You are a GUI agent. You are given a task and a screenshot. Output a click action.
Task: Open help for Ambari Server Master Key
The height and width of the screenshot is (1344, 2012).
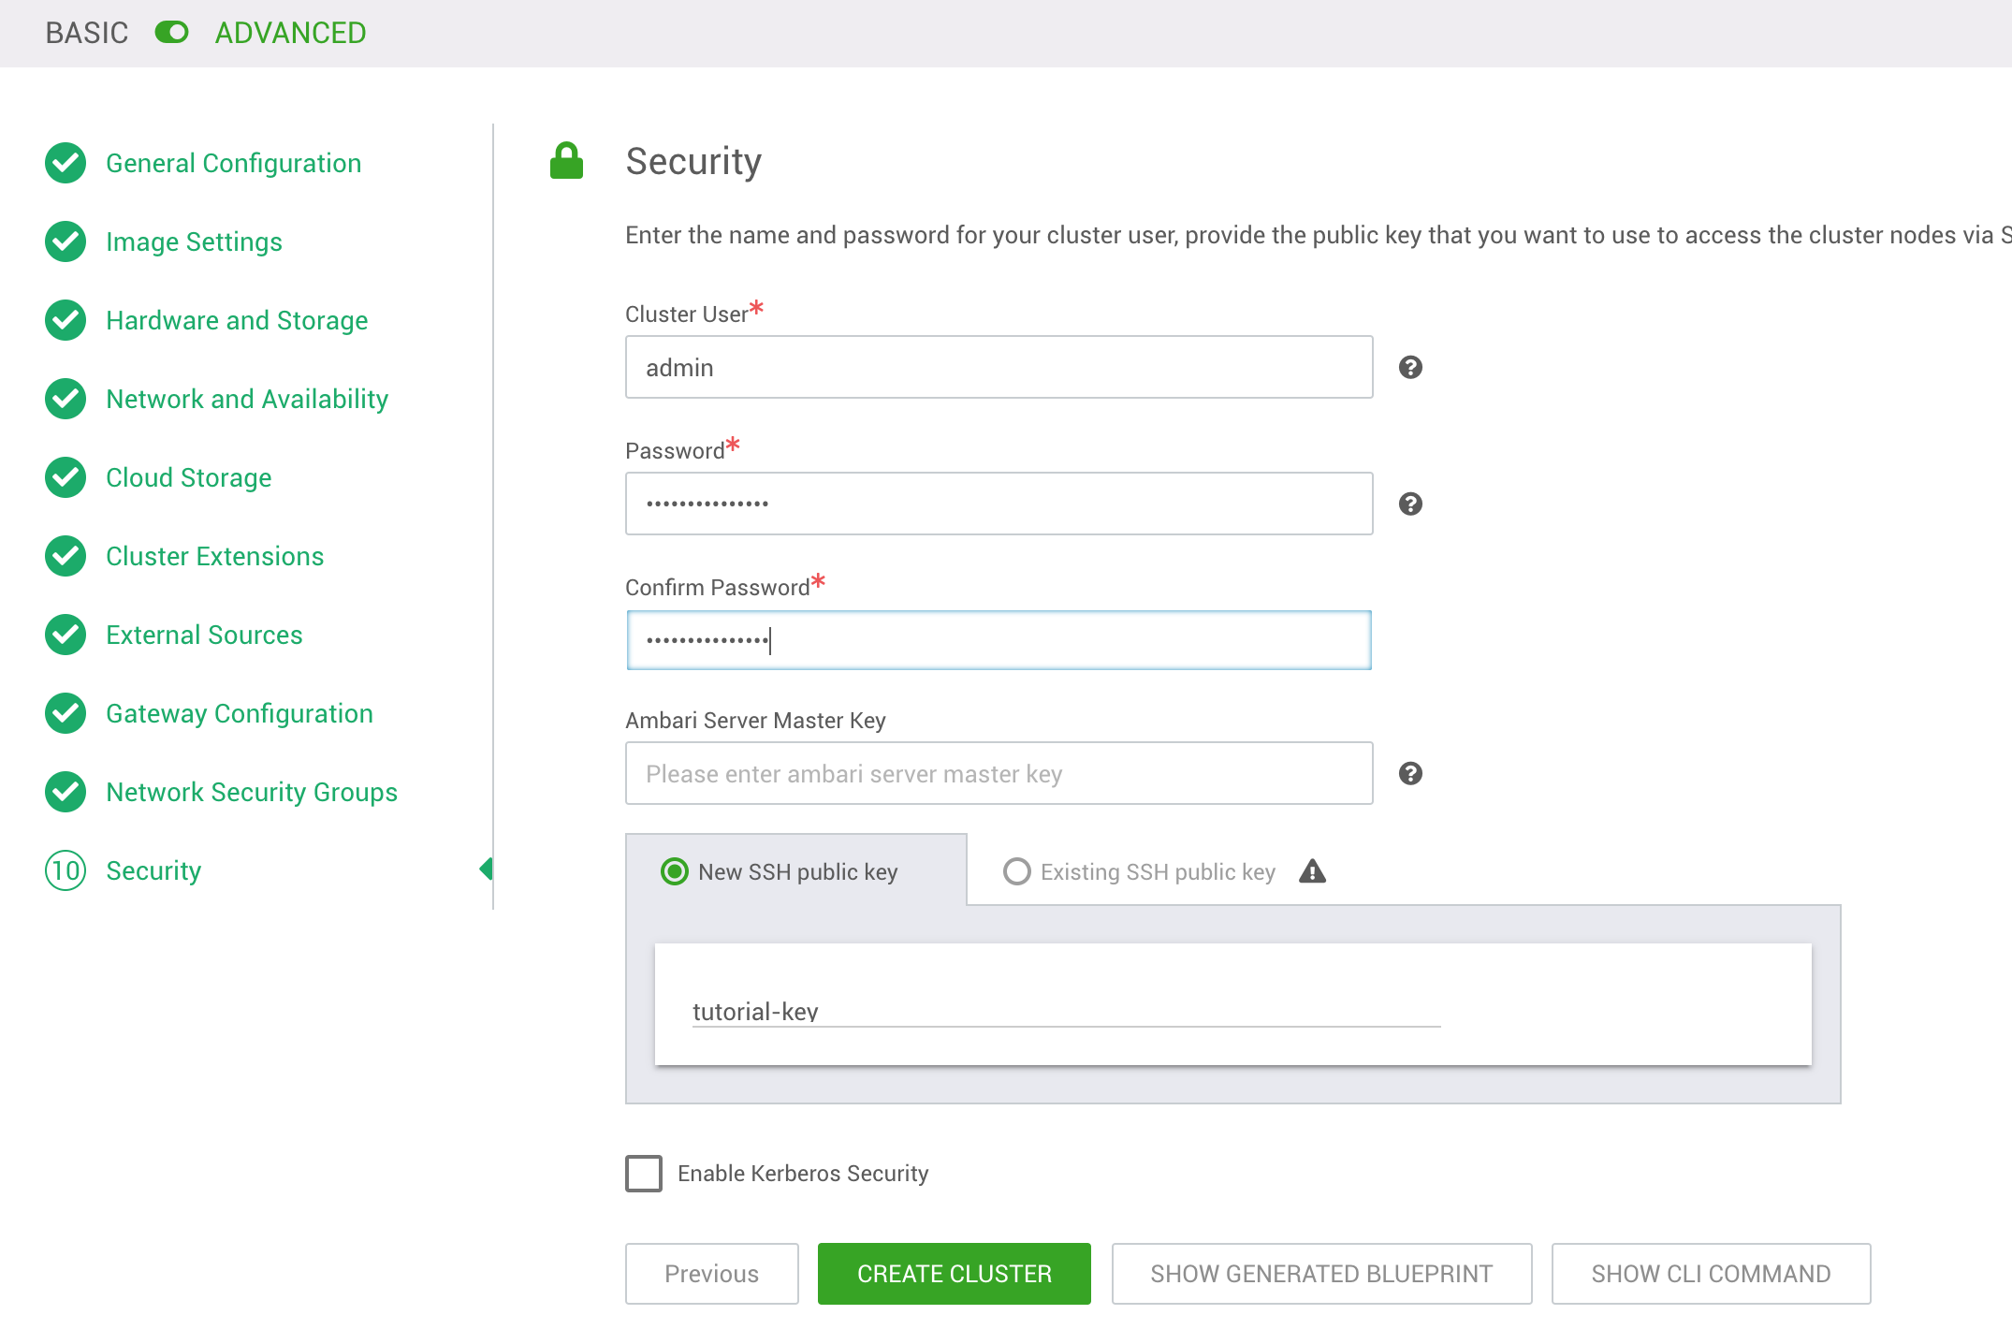1409,773
